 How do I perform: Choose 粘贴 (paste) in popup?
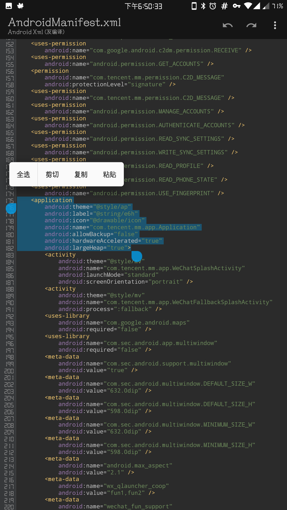coord(109,175)
